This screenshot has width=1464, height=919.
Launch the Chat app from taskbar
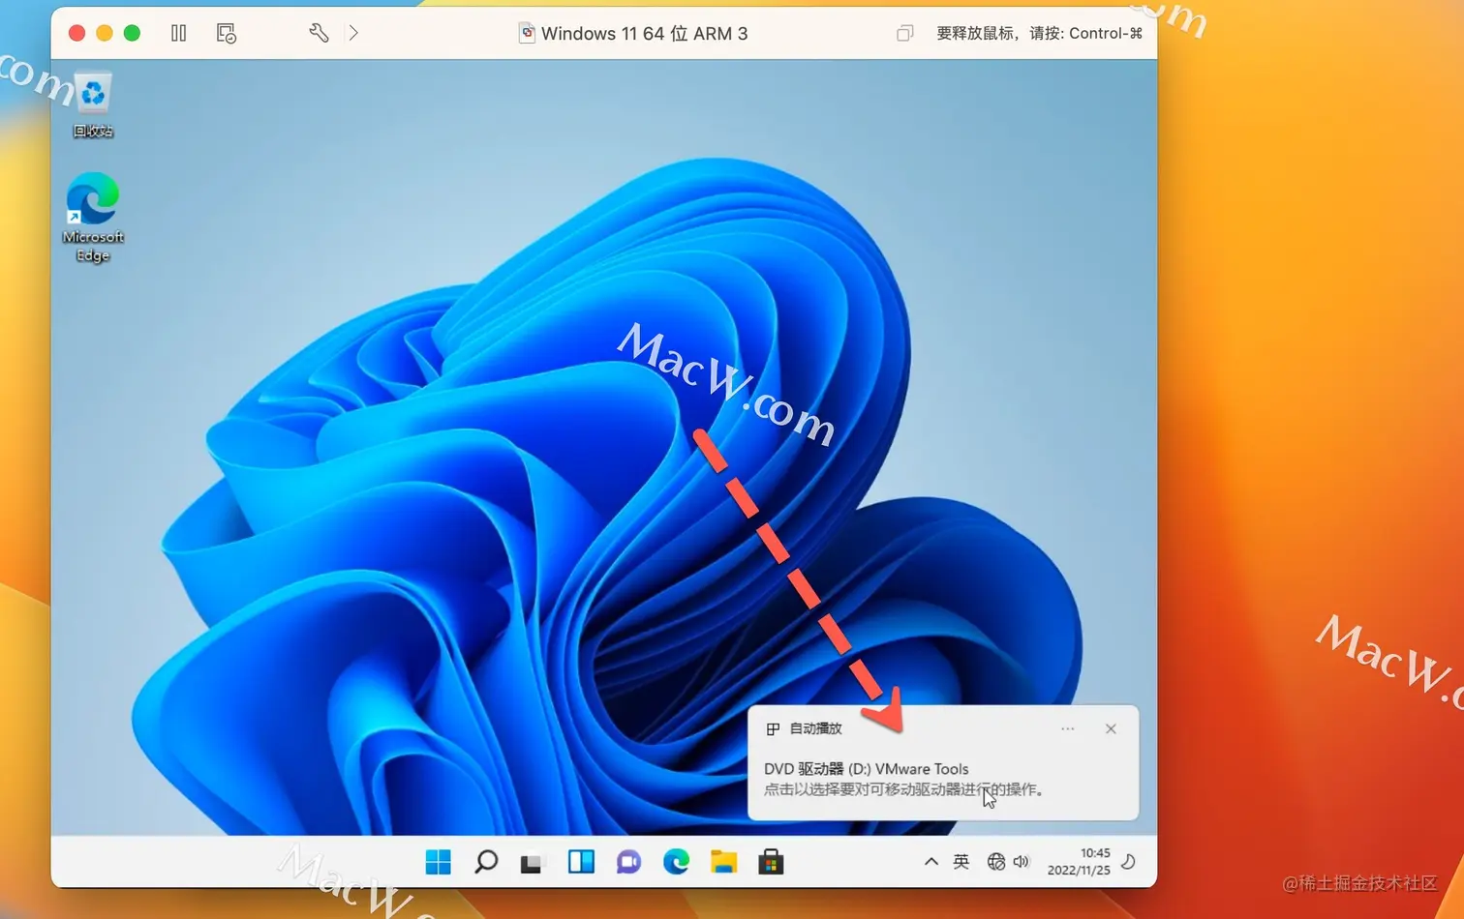(x=628, y=862)
